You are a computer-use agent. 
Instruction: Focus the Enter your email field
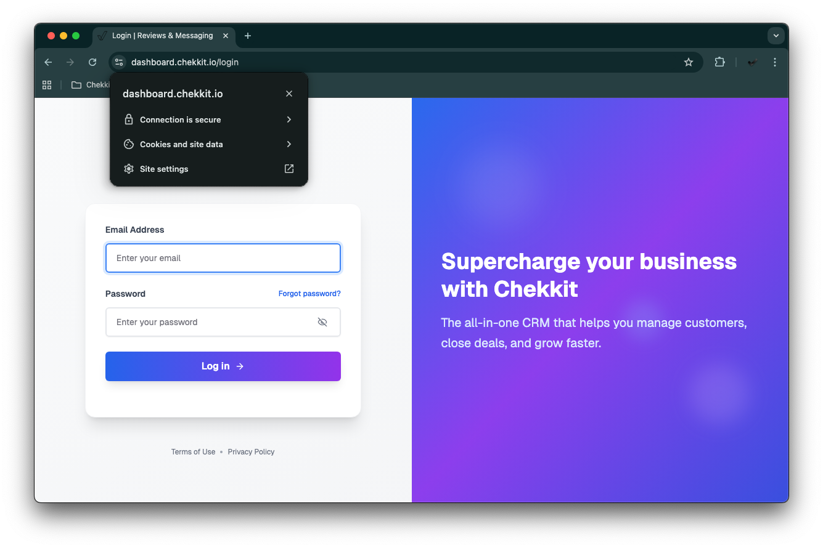(x=223, y=258)
